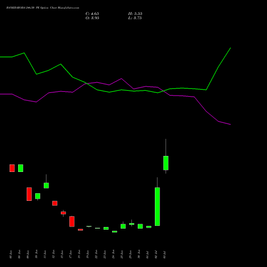The width and height of the screenshot is (267, 267).
Task: Click the '22 Jun' date label
Action: point(96,254)
